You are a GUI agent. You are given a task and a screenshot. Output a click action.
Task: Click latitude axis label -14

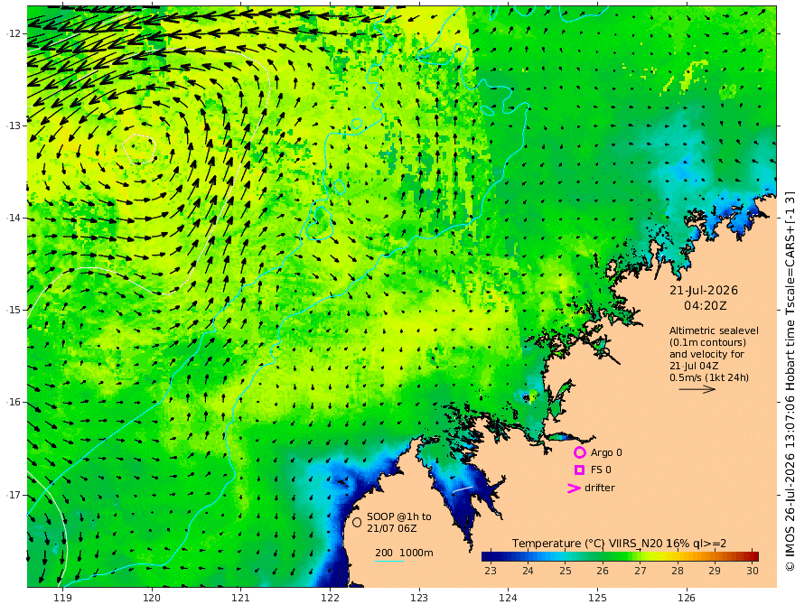14,218
